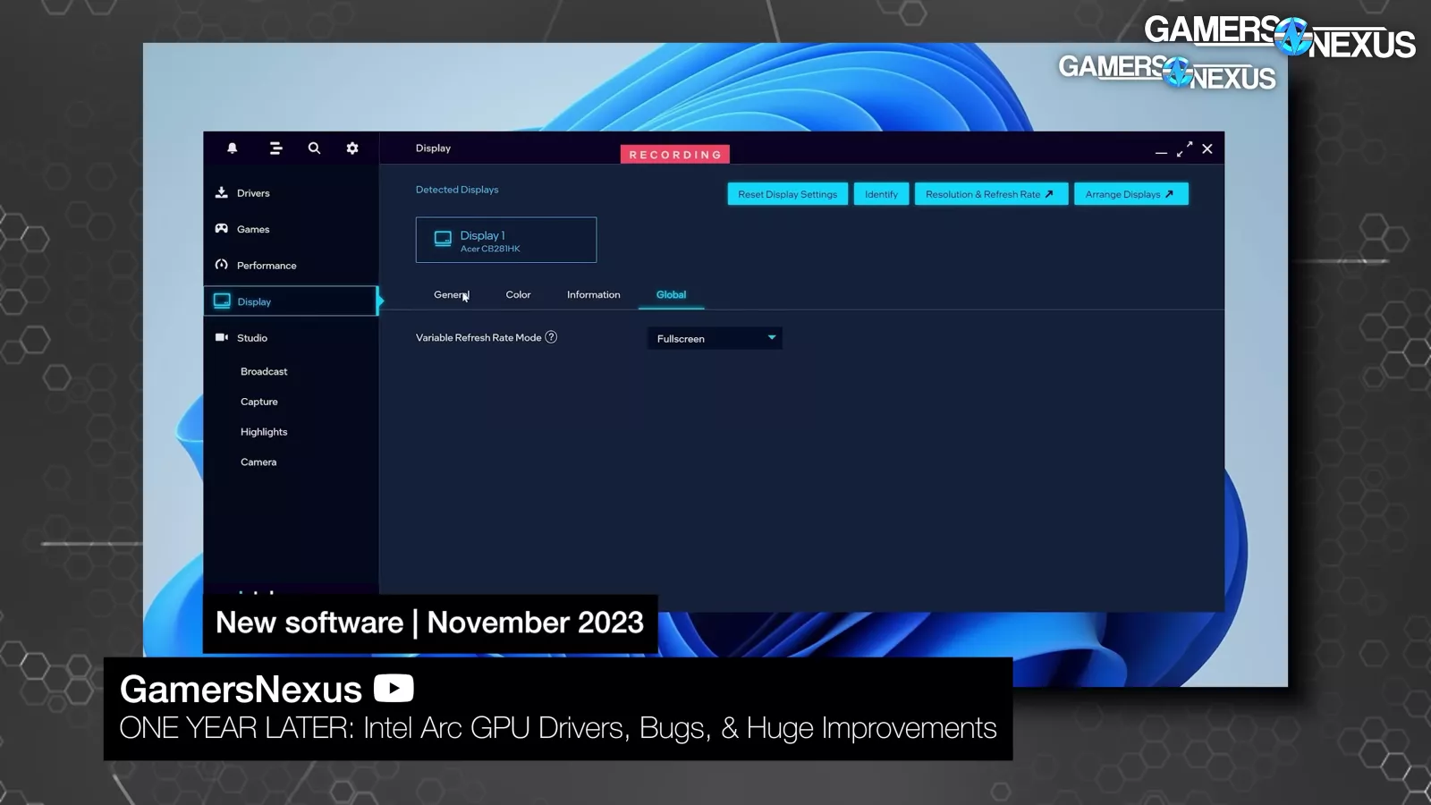The height and width of the screenshot is (805, 1431).
Task: Open the Information tab
Action: (x=593, y=295)
